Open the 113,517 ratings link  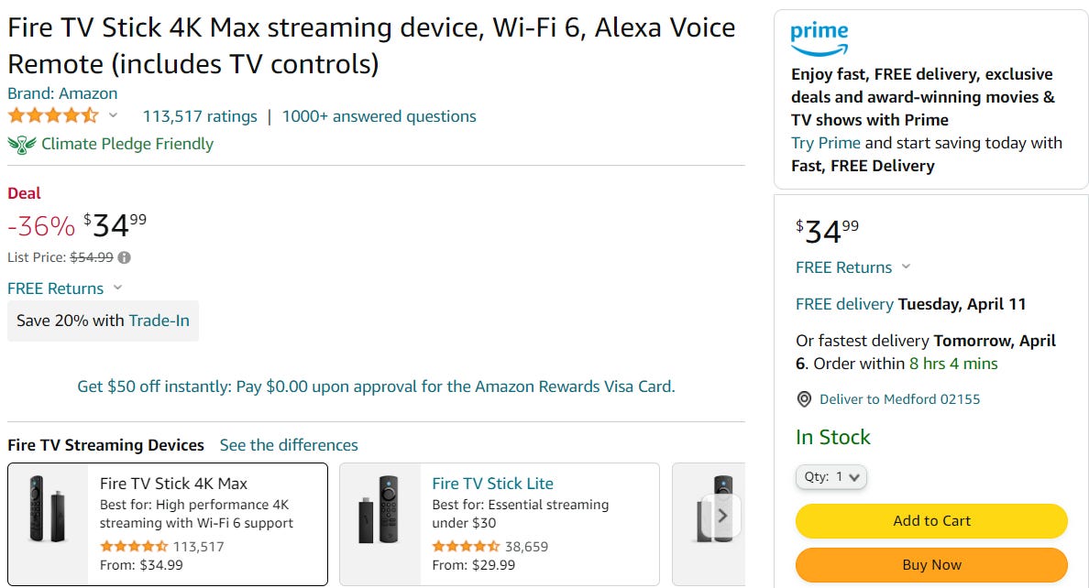pos(200,116)
